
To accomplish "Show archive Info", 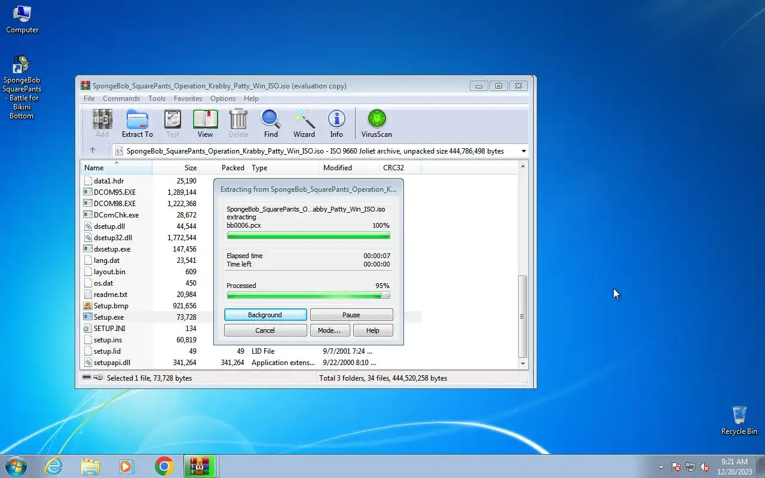I will [336, 124].
